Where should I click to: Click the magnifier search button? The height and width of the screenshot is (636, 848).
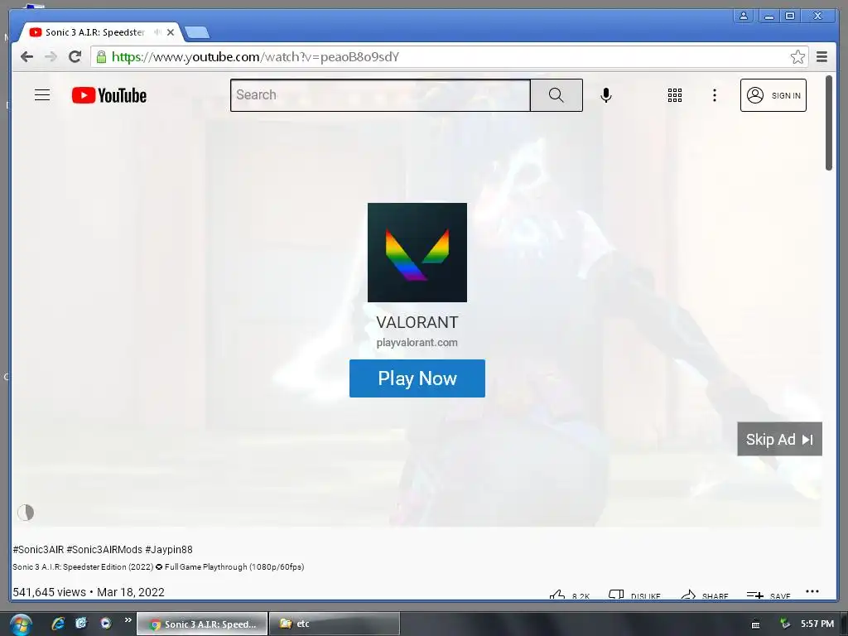[556, 95]
